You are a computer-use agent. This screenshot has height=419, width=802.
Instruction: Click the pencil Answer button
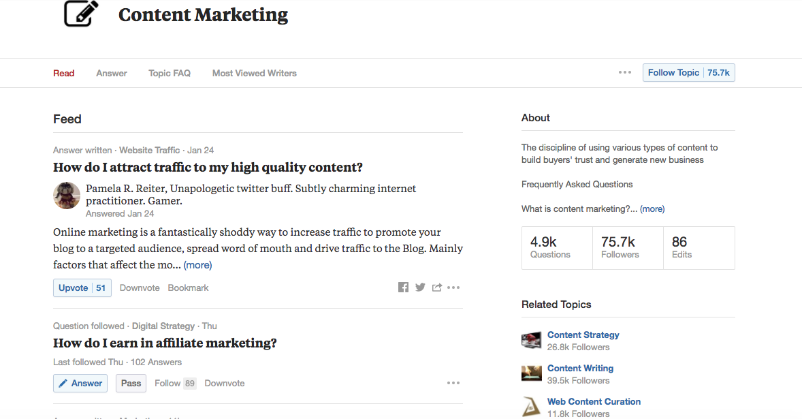tap(80, 383)
